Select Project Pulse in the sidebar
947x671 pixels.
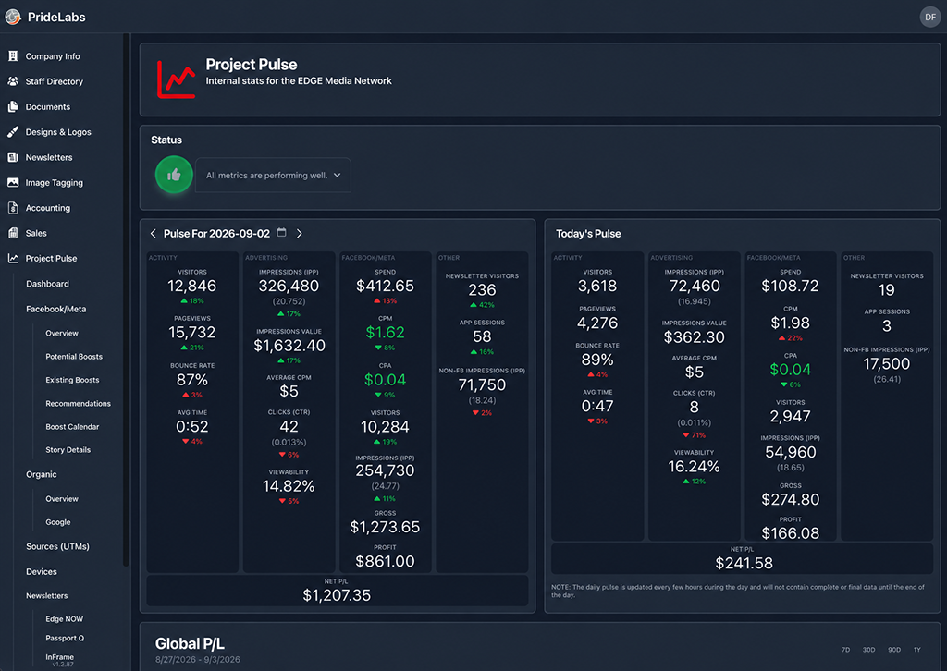coord(52,258)
